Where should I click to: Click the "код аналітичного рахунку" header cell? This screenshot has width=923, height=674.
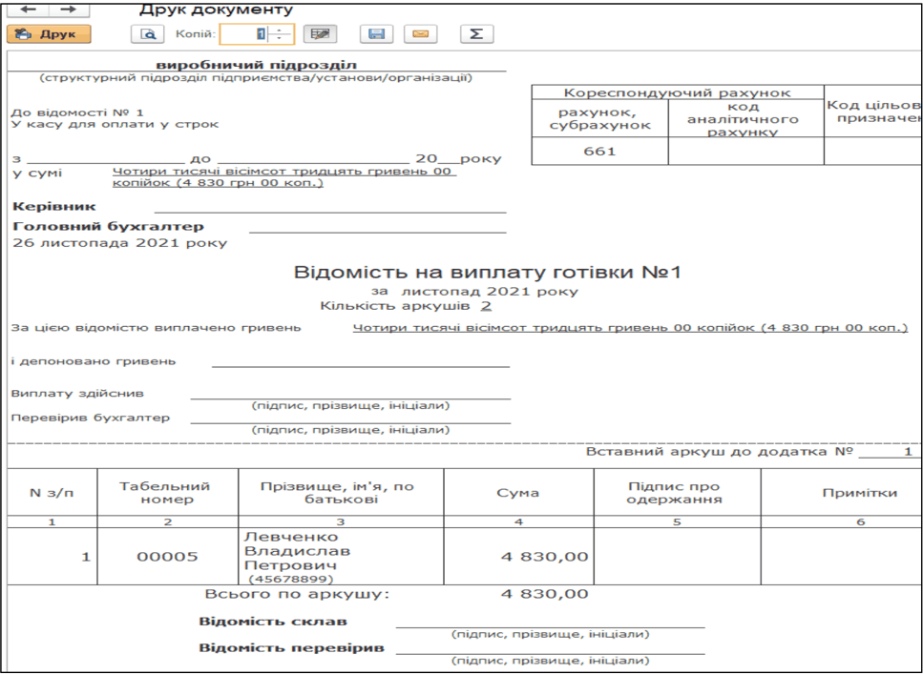pos(745,118)
